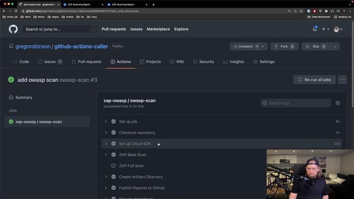Expand the ZAP Base Scan step

(x=106, y=155)
